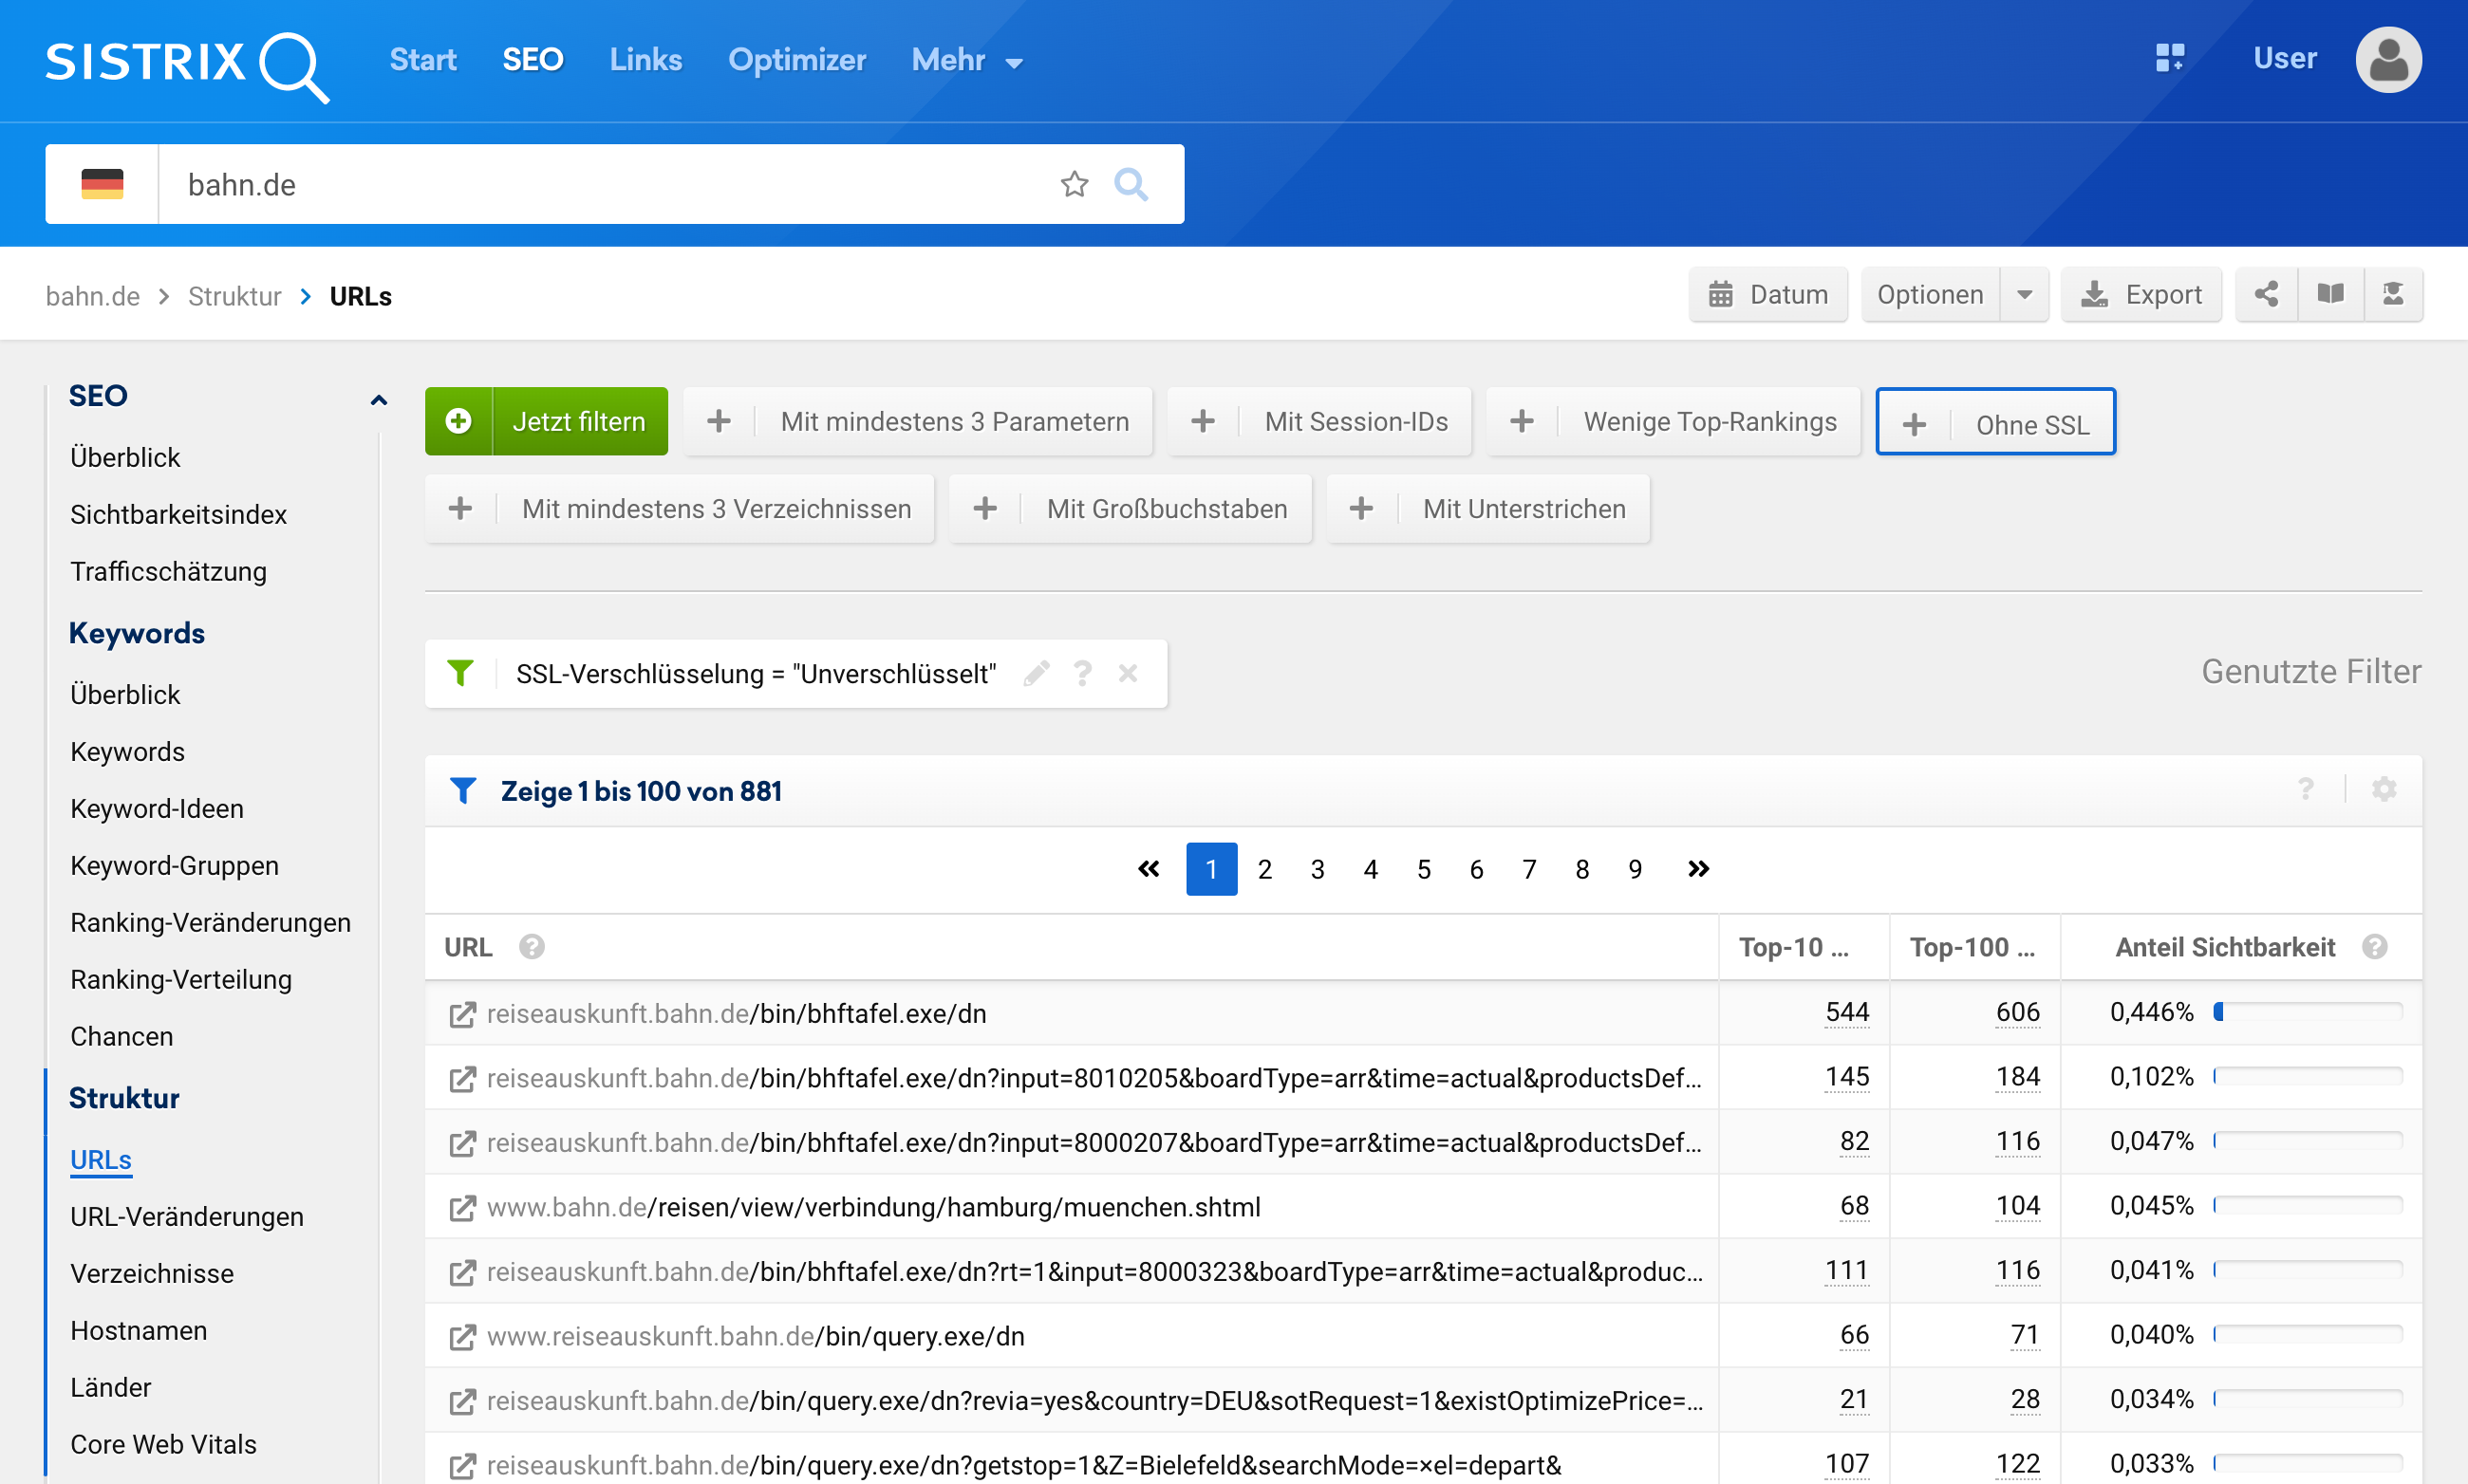Switch to the Links navigation tab
Screen dimensions: 2468x1484
click(x=645, y=60)
